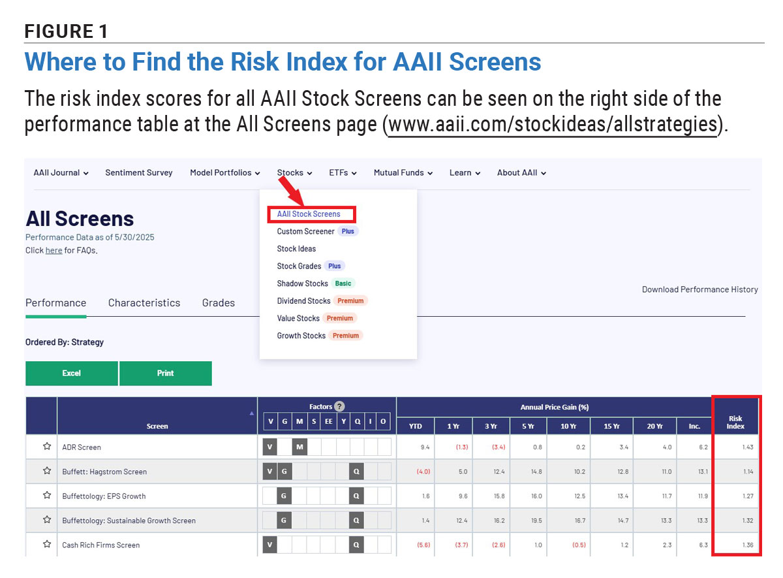The image size is (783, 578).
Task: Favorite the ADR Screen with its star
Action: pos(47,447)
